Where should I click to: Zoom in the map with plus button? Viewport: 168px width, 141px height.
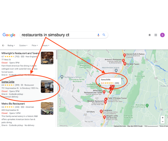pyautogui.click(x=163, y=118)
